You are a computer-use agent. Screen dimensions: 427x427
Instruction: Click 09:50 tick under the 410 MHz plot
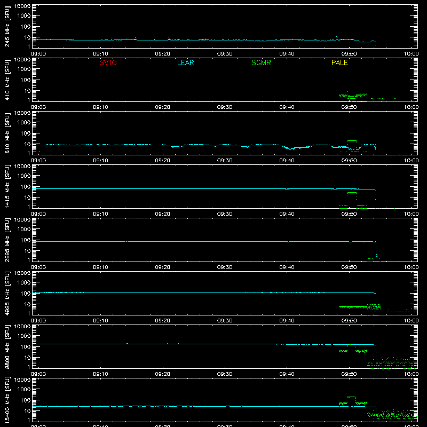pyautogui.click(x=349, y=107)
